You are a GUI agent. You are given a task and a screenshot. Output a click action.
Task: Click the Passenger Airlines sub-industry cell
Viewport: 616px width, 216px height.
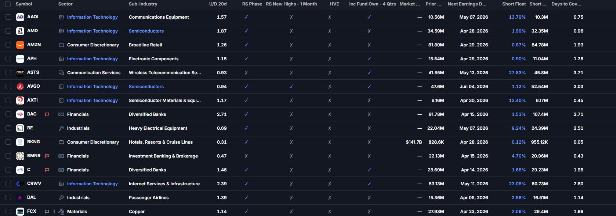(x=149, y=198)
